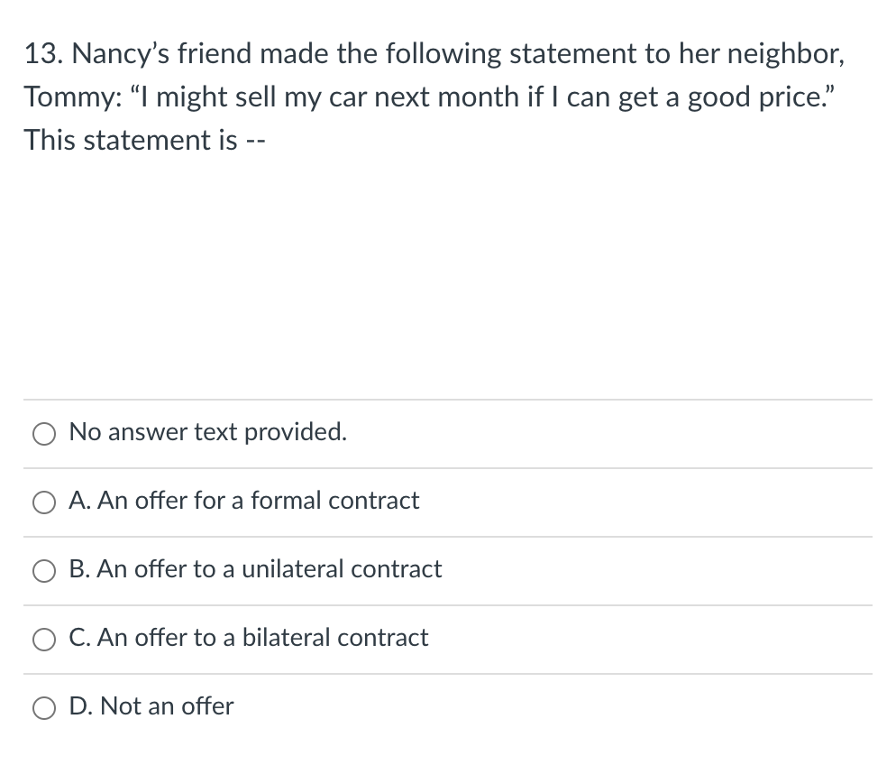
Task: Click the question number "13."
Action: tap(42, 54)
